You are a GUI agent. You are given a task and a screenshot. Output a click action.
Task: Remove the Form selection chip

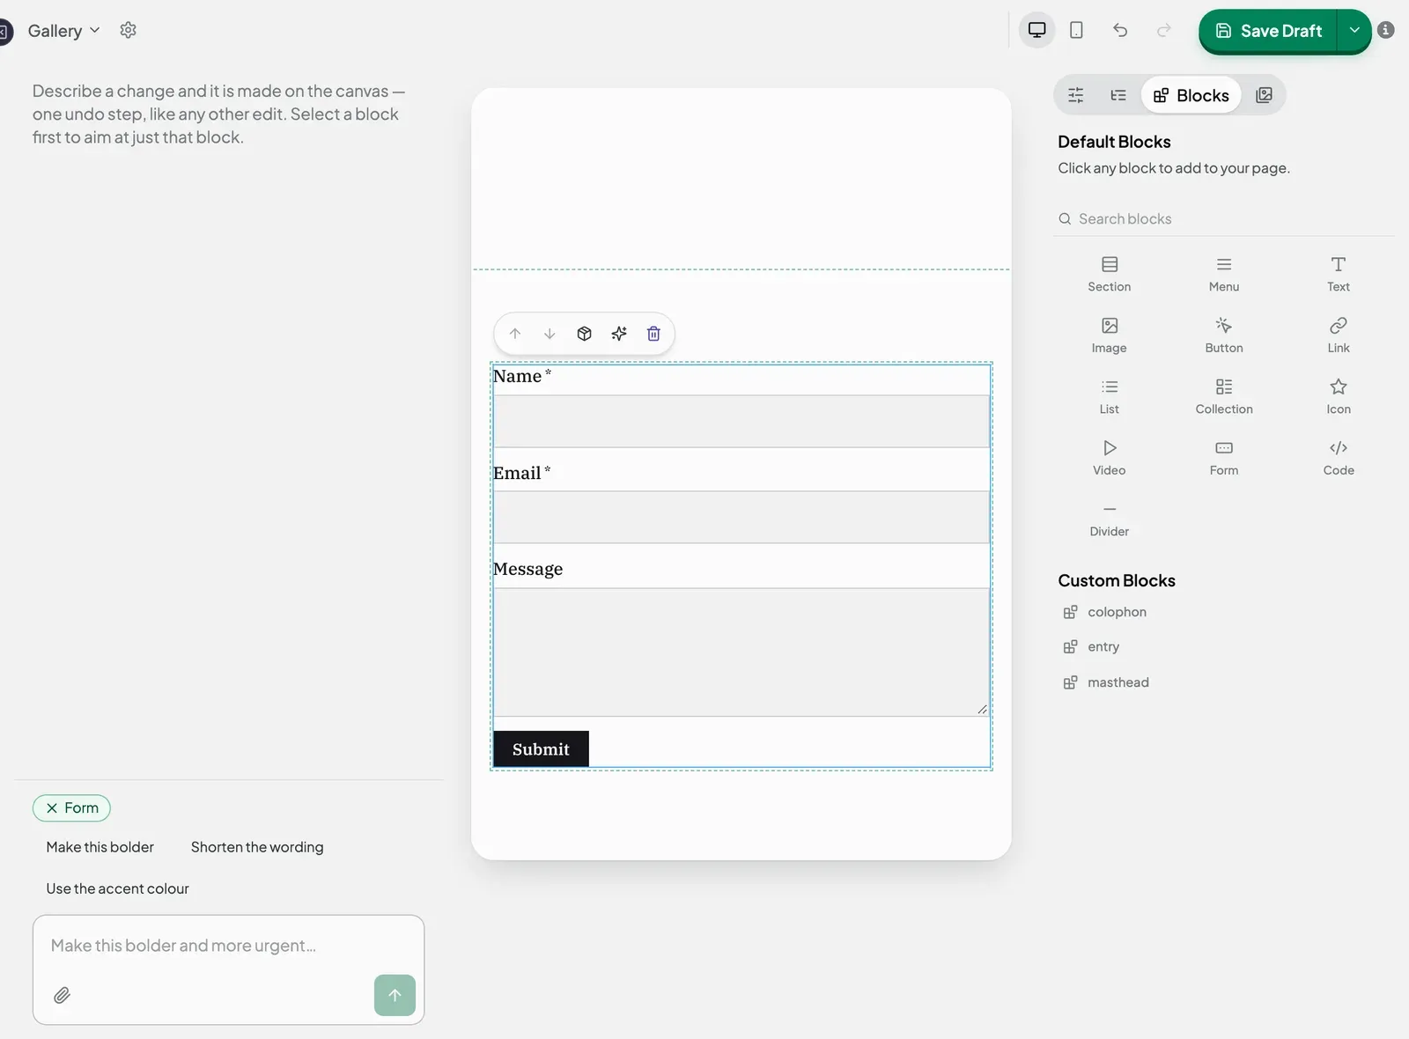52,807
